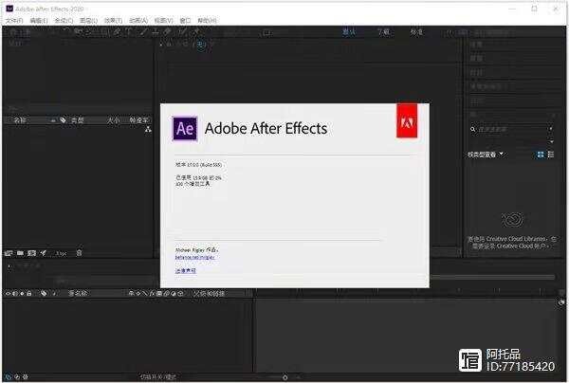Click the 8 bpc color depth button
Viewport: 569px width, 383px height.
(x=61, y=253)
